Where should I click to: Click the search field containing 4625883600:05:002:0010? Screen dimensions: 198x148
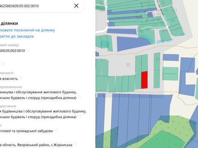pos(41,6)
